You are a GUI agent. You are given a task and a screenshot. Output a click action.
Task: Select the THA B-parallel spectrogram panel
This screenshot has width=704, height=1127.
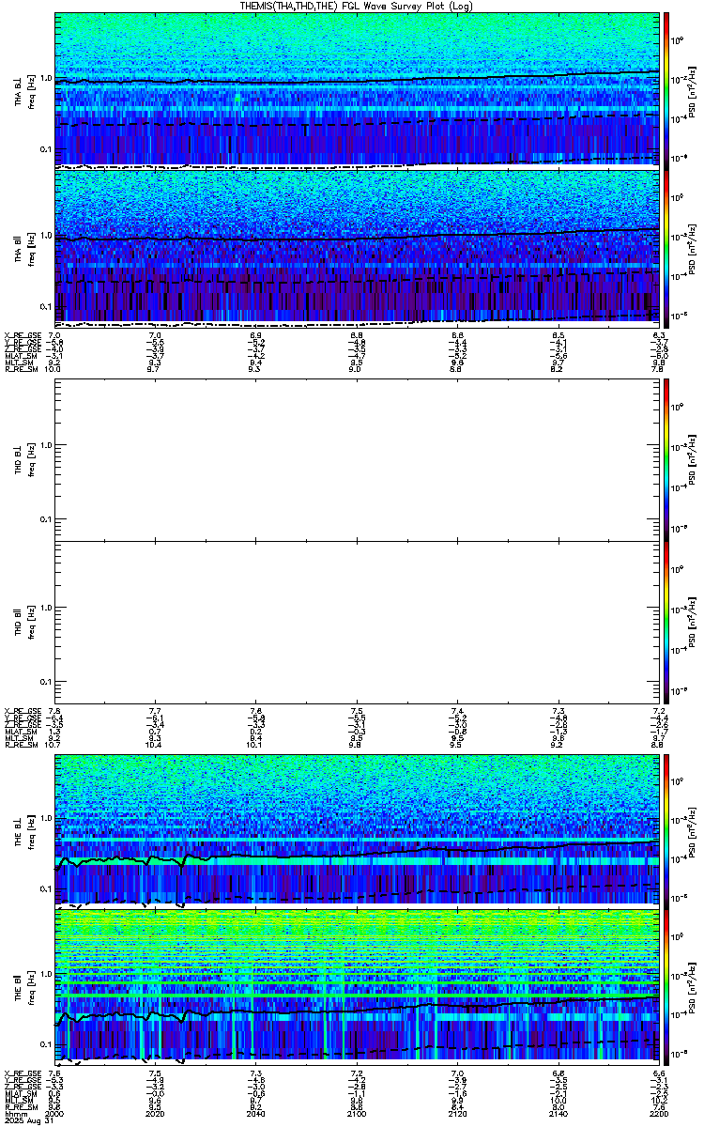tap(357, 246)
